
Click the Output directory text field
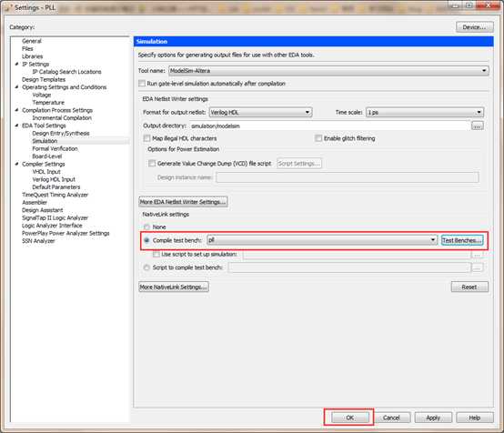coord(330,126)
